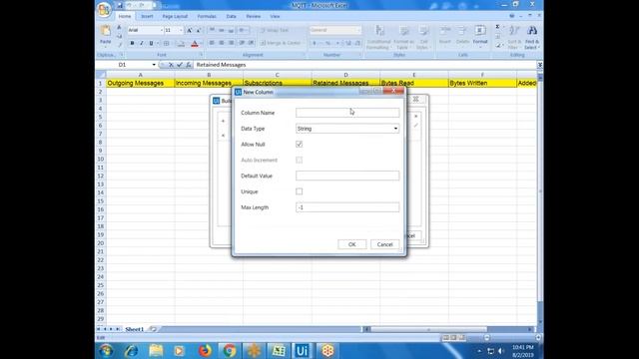This screenshot has height=359, width=639.
Task: Click the Excel icon in taskbar
Action: (279, 350)
